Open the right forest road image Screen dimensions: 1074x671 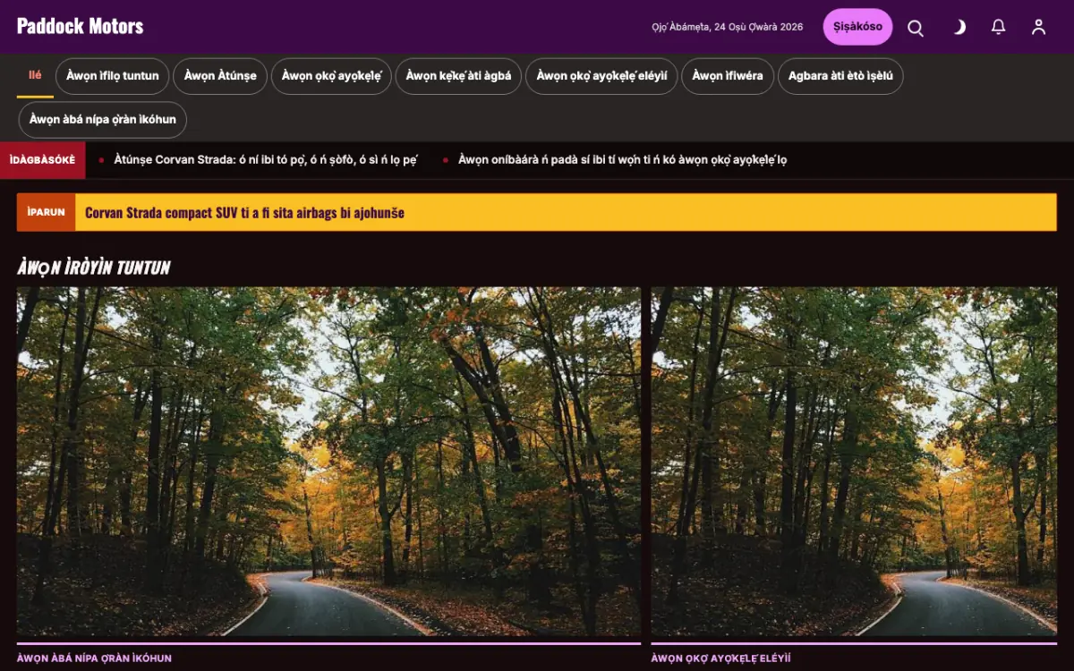click(854, 462)
